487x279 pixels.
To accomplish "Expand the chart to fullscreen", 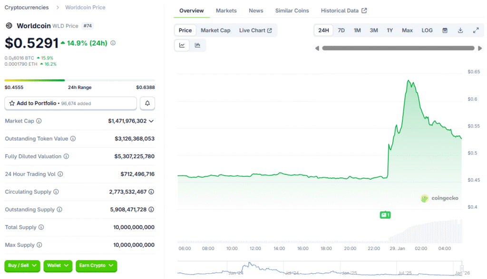I will [x=476, y=30].
